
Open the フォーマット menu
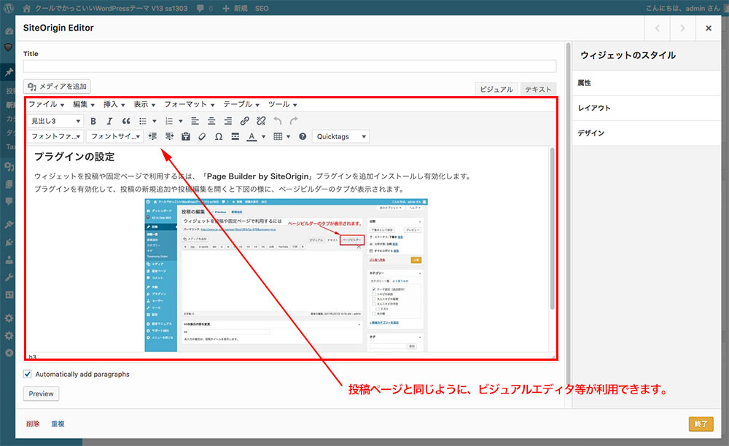pos(190,104)
